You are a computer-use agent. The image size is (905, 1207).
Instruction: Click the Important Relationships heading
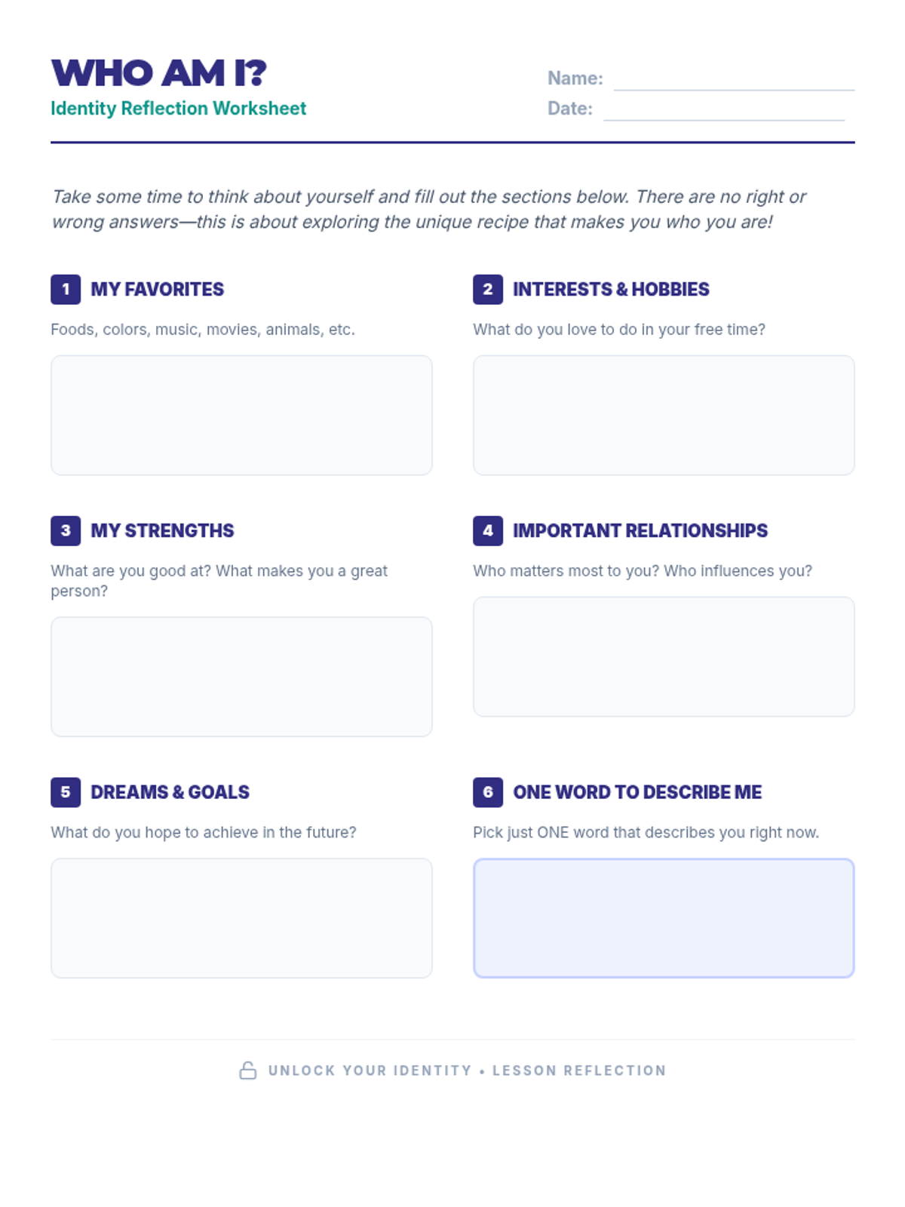(640, 531)
